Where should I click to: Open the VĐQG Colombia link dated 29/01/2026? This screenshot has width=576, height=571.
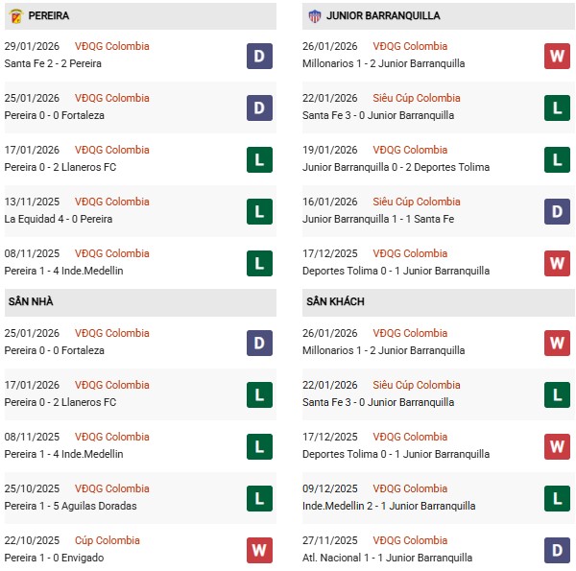click(112, 46)
